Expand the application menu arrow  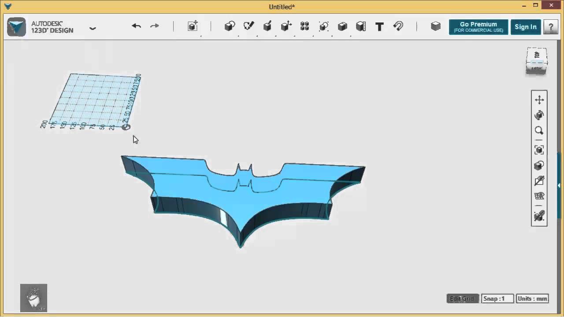click(93, 28)
